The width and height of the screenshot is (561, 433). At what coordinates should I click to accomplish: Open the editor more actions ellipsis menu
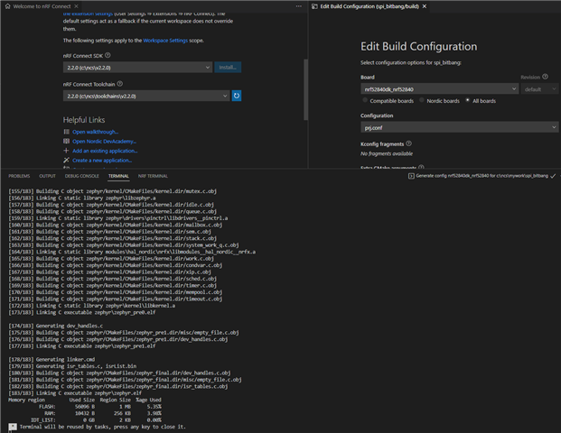pyautogui.click(x=299, y=6)
